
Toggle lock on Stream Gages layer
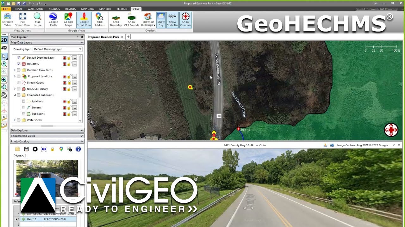[x=69, y=83]
